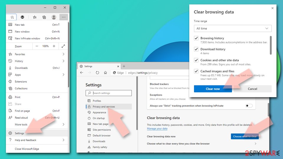This screenshot has height=159, width=283.
Task: Expand Choose what to clear every time row
Action: pyautogui.click(x=202, y=144)
